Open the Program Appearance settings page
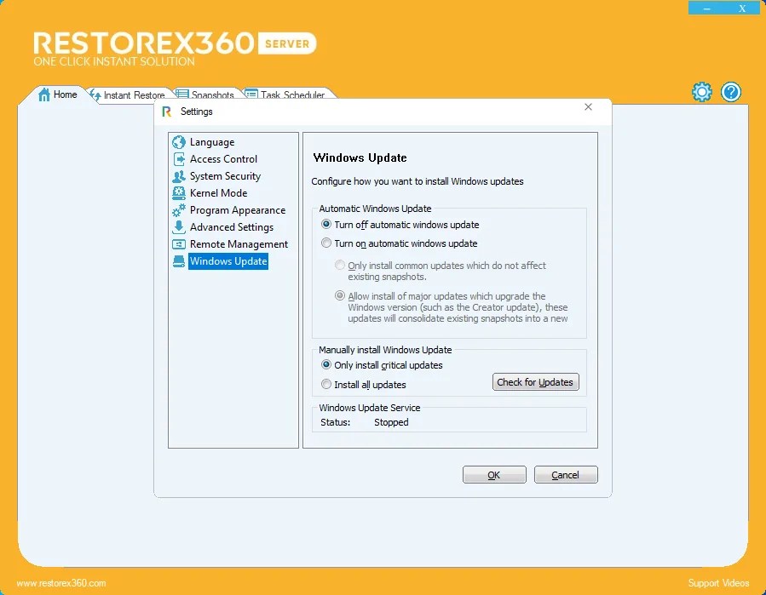This screenshot has height=595, width=766. coord(238,210)
